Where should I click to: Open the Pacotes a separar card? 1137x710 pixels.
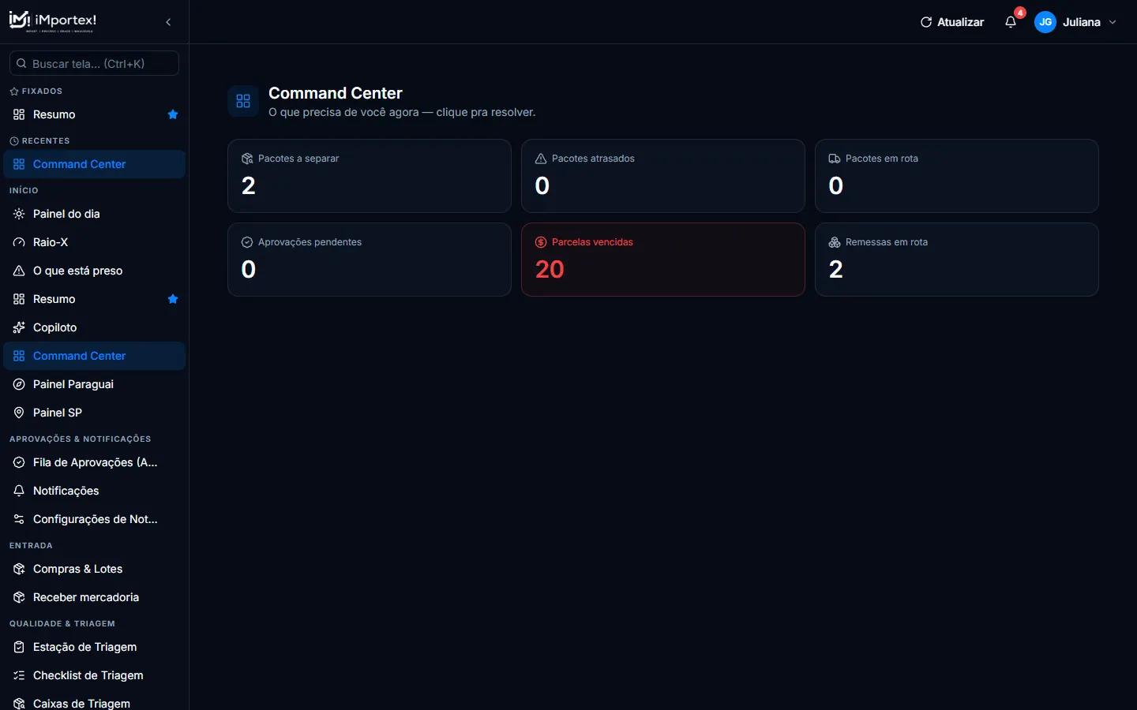point(370,176)
